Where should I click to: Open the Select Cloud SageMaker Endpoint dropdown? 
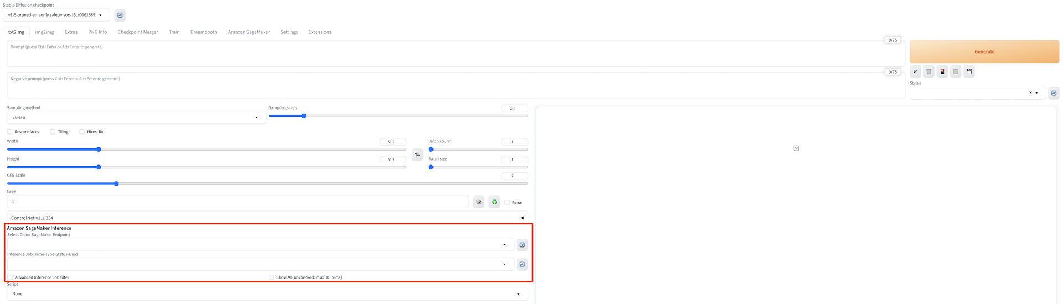click(x=260, y=245)
